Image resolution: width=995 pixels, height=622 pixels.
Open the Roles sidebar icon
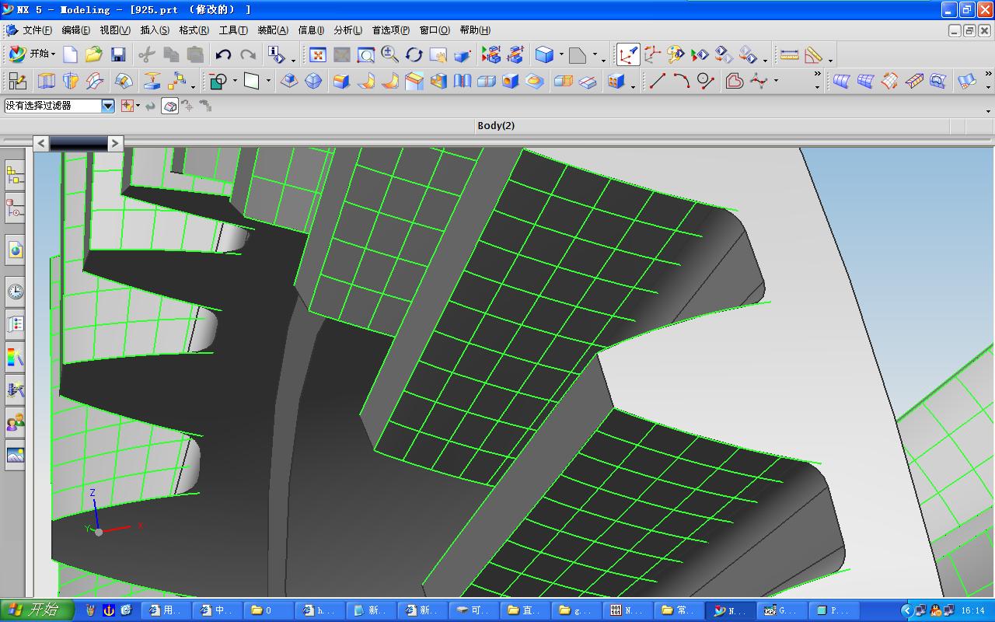click(15, 422)
